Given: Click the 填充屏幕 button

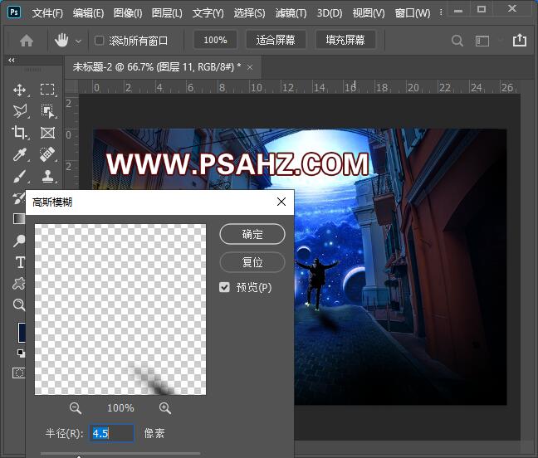Looking at the screenshot, I should (x=345, y=40).
